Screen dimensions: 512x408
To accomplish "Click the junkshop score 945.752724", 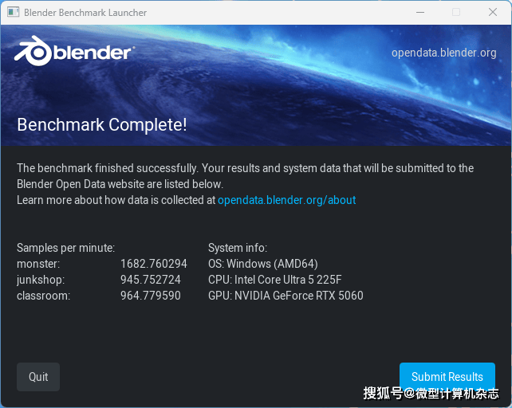I will 150,280.
